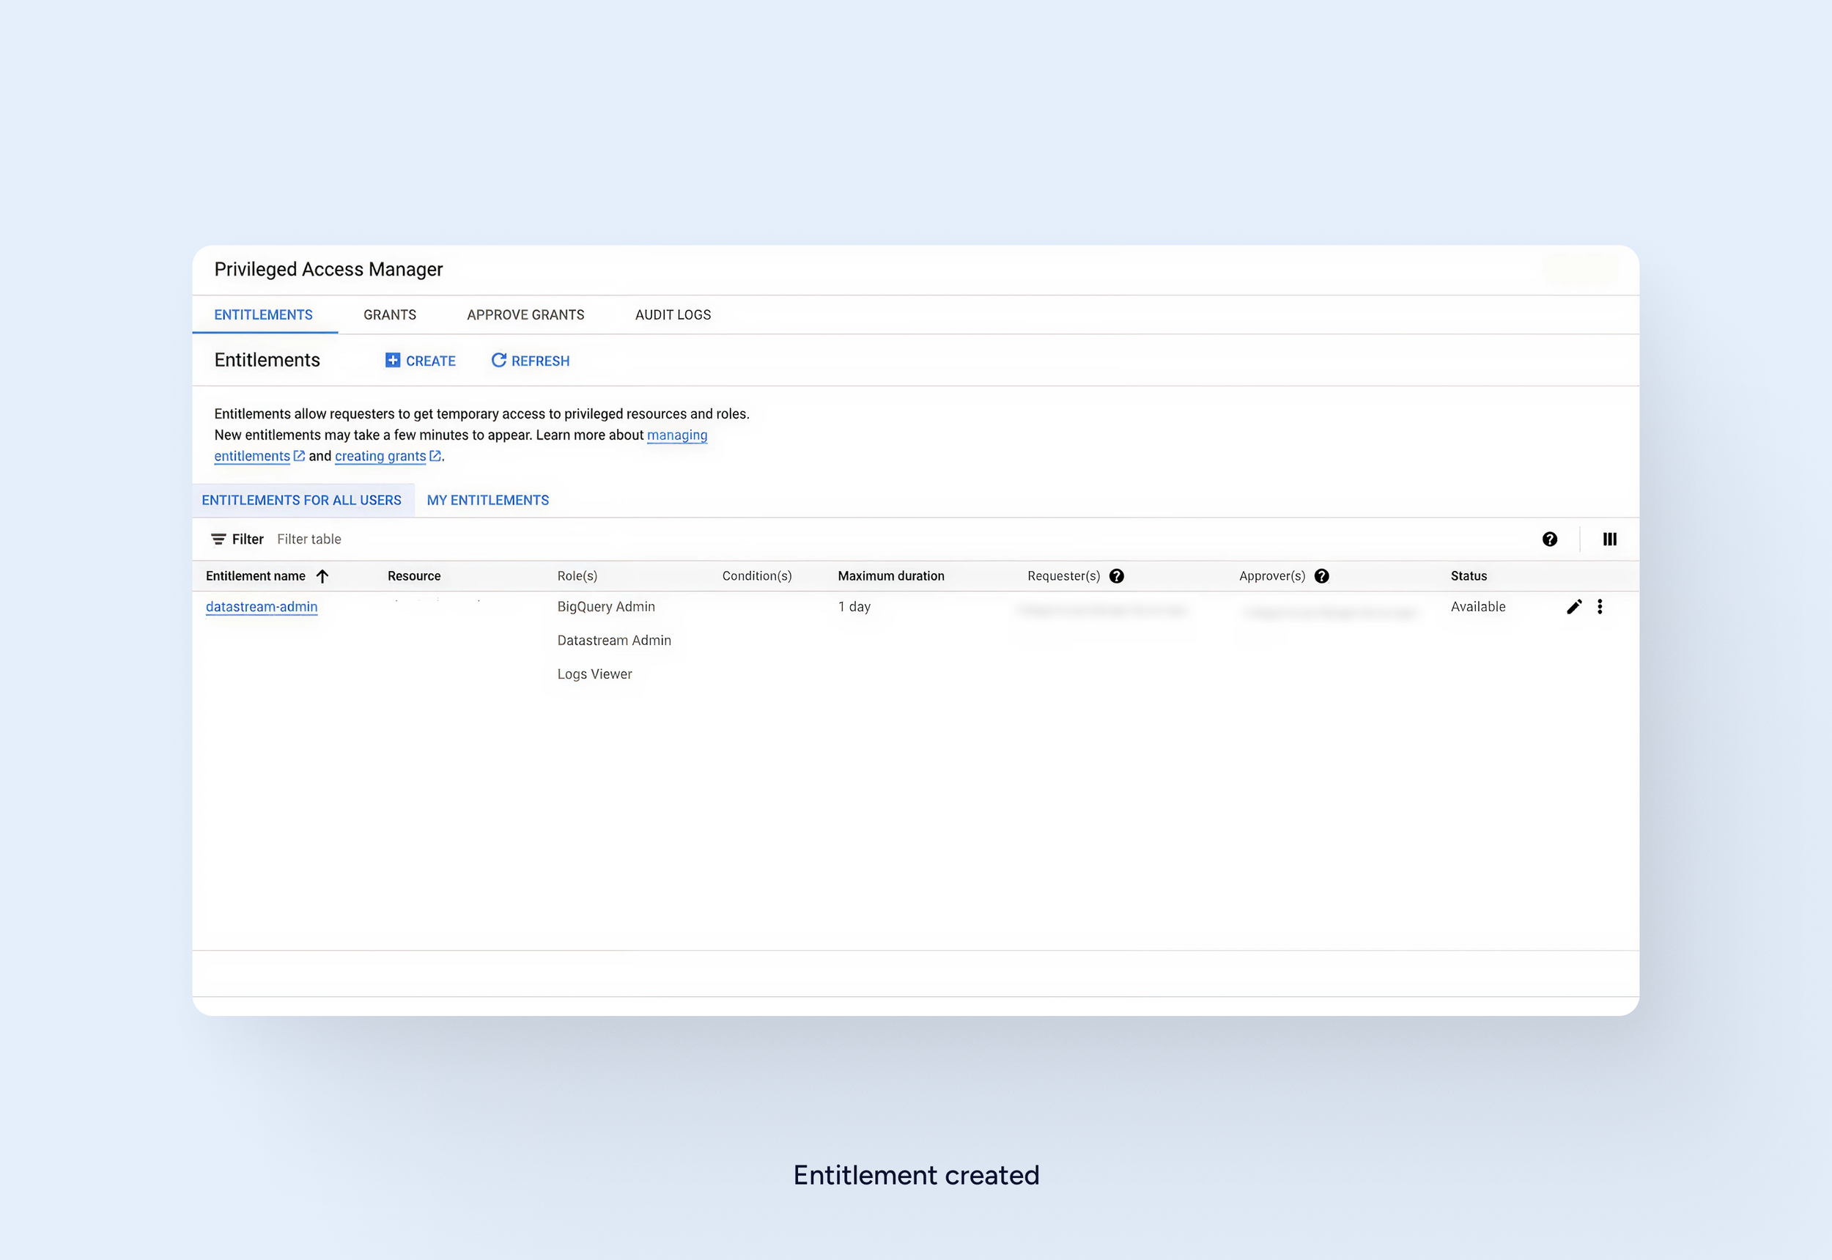1832x1260 pixels.
Task: Open the Entitlements tab
Action: (x=264, y=314)
